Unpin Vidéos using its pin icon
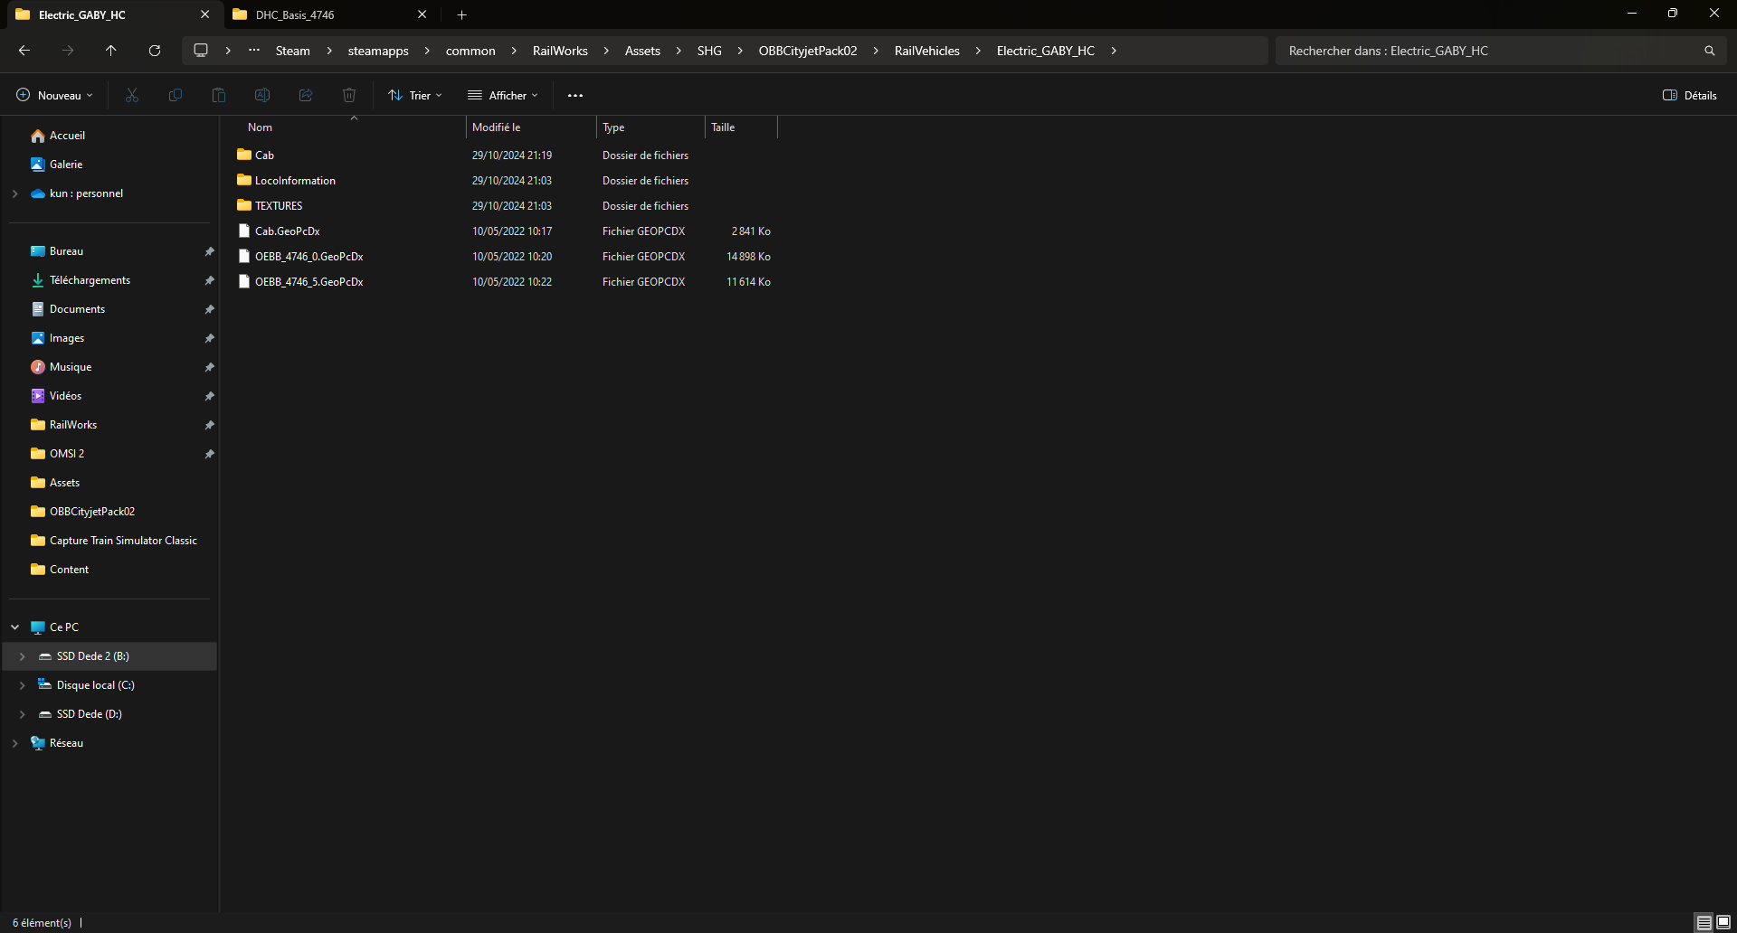The image size is (1737, 933). click(x=209, y=396)
